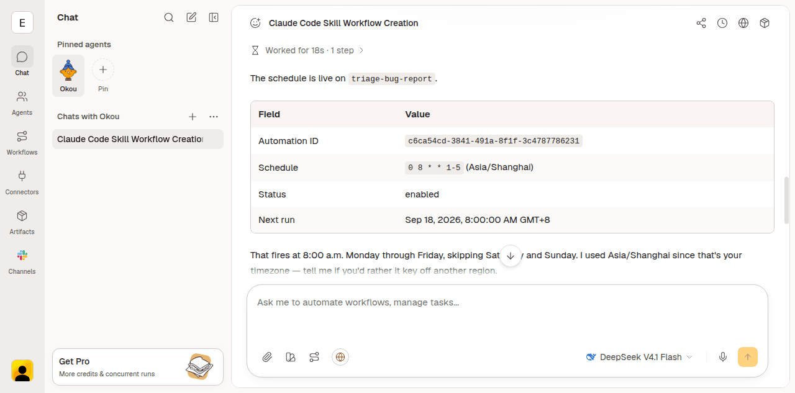Start a new chat with compose icon
This screenshot has width=795, height=393.
(x=191, y=17)
